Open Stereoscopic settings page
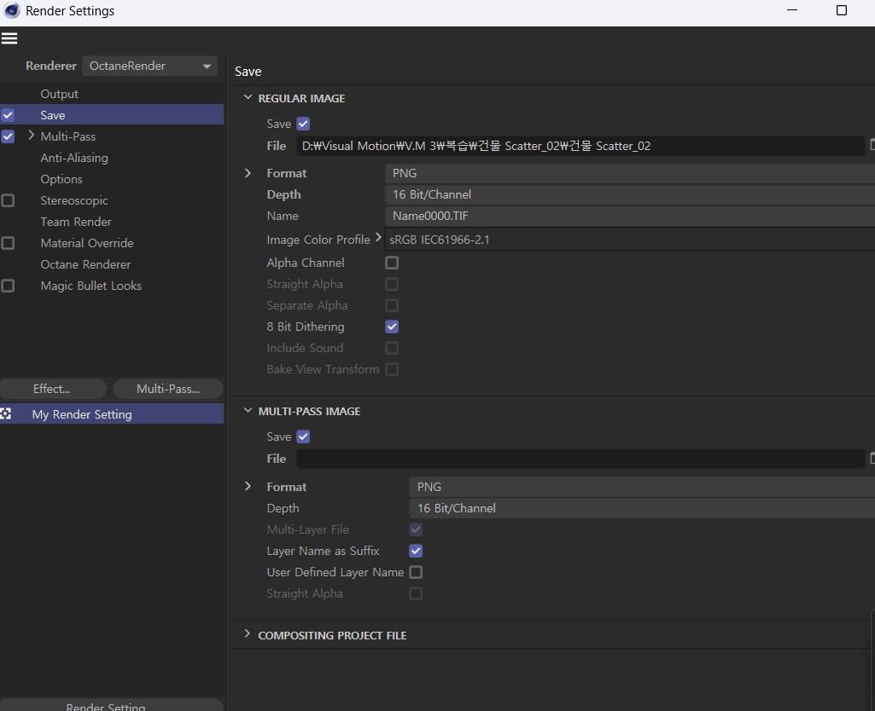Image resolution: width=875 pixels, height=711 pixels. click(74, 200)
